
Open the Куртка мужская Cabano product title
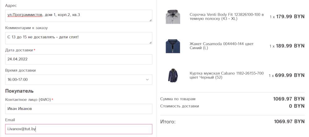point(226,75)
